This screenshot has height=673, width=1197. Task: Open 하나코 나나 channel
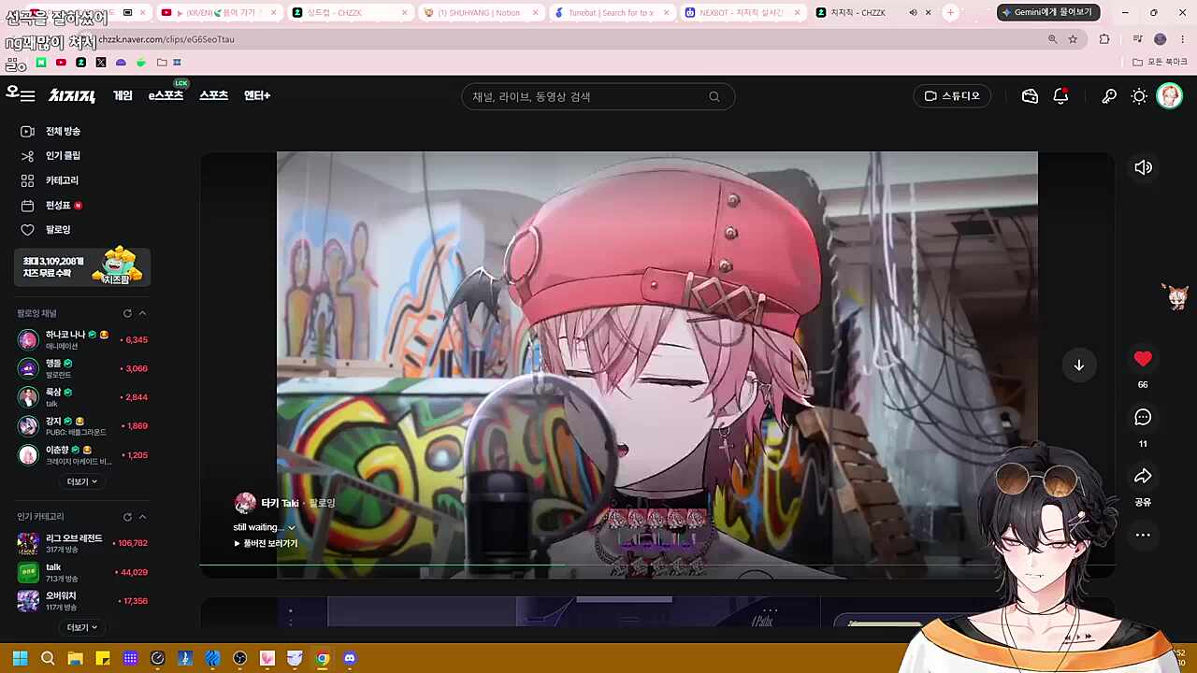[x=82, y=339]
